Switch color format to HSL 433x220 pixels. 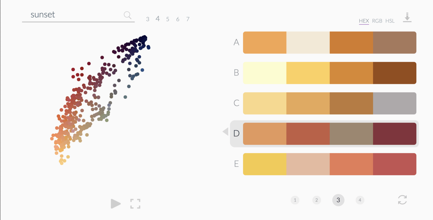coord(390,21)
